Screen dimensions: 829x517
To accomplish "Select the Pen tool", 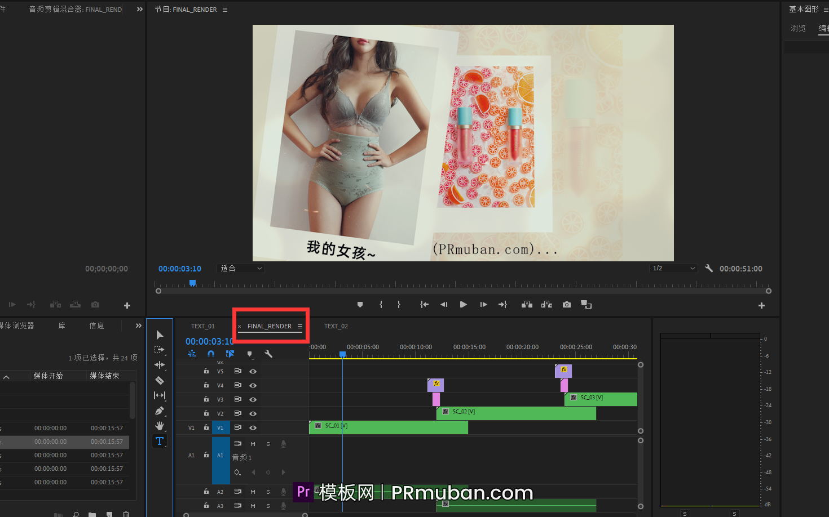I will (x=160, y=411).
